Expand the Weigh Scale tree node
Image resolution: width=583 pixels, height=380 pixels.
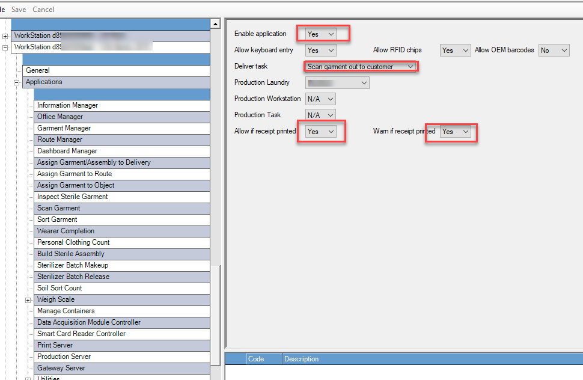coord(28,299)
